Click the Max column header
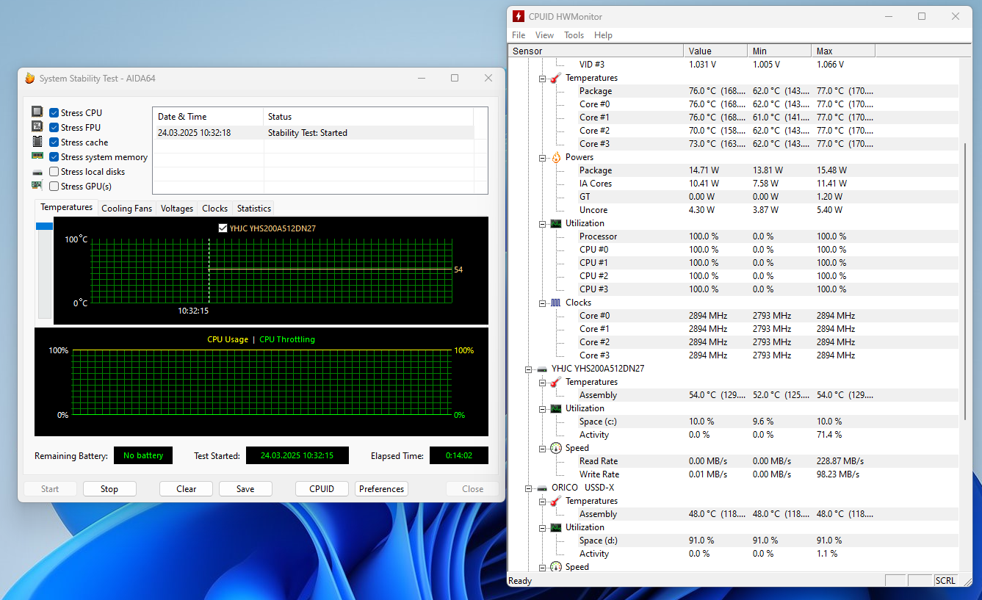982x600 pixels. pos(843,51)
